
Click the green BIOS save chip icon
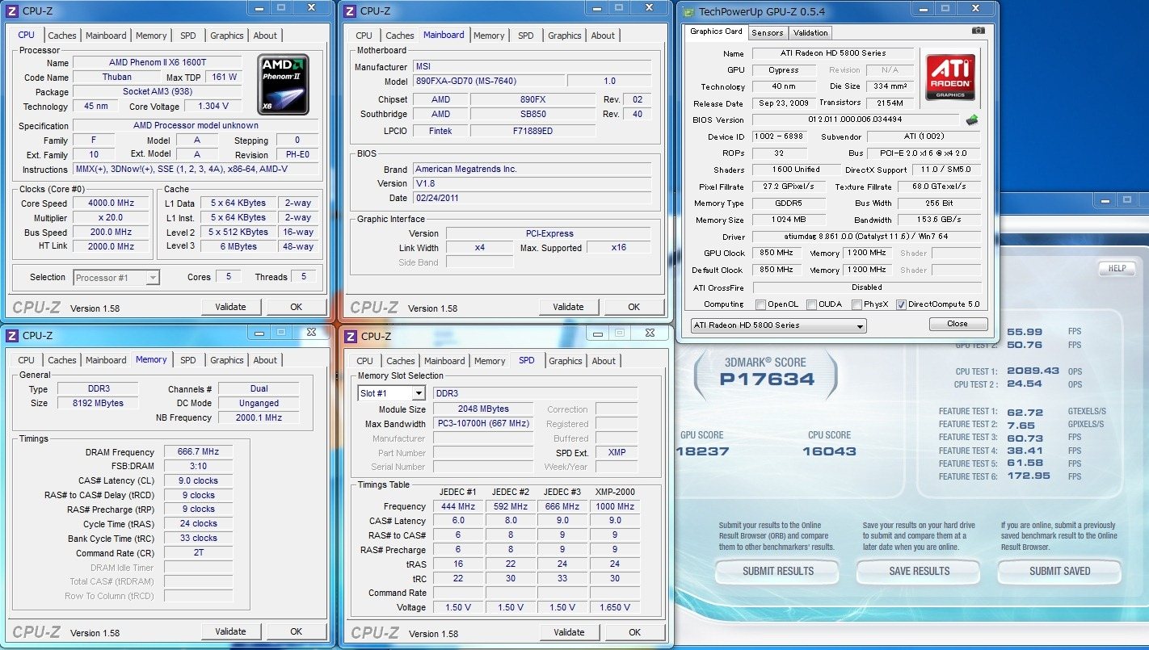(x=972, y=120)
